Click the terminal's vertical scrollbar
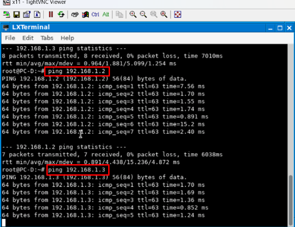 [291, 195]
